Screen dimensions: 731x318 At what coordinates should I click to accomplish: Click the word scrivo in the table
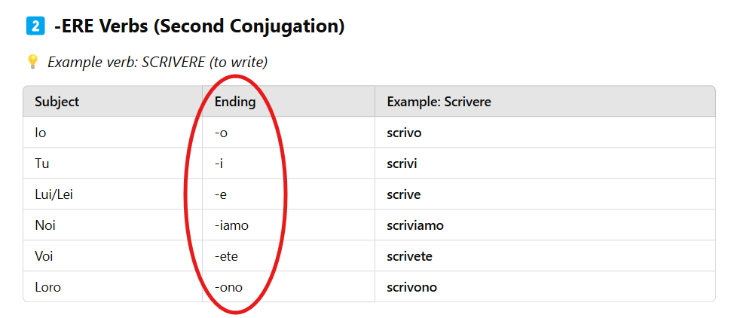coord(404,133)
